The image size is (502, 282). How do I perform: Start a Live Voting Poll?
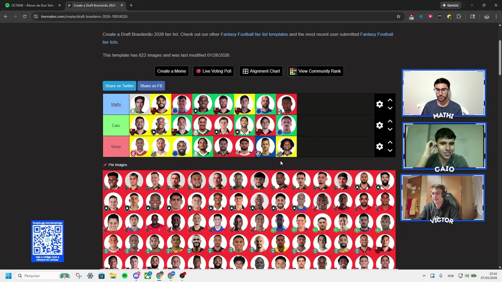[x=213, y=71]
